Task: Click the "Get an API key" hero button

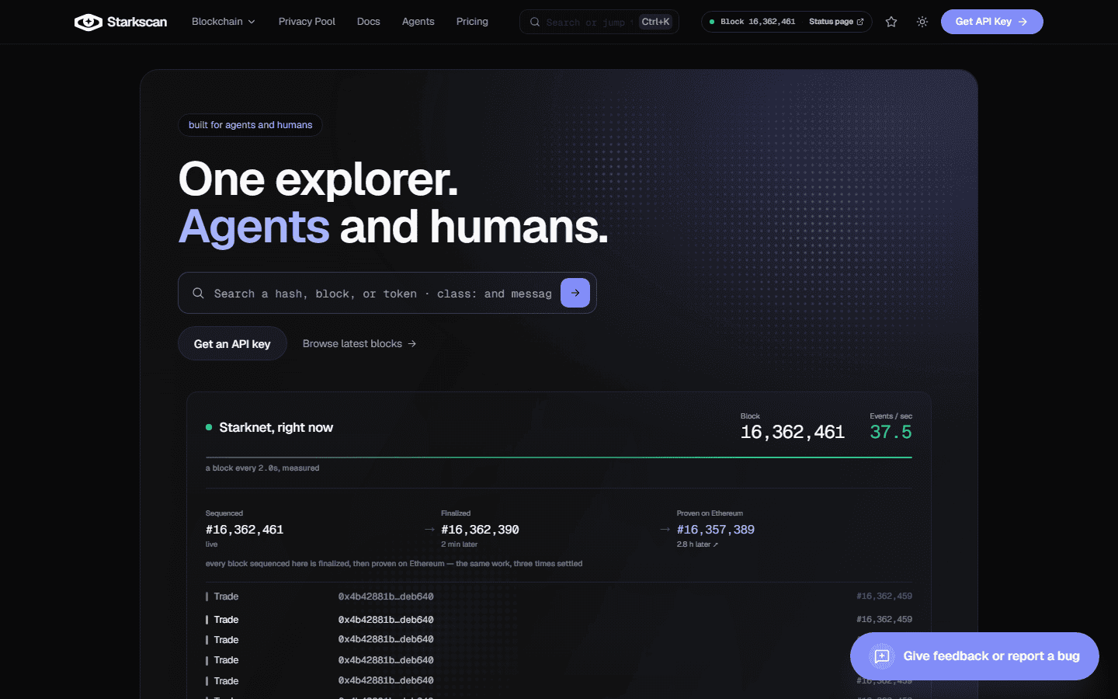Action: pos(232,343)
